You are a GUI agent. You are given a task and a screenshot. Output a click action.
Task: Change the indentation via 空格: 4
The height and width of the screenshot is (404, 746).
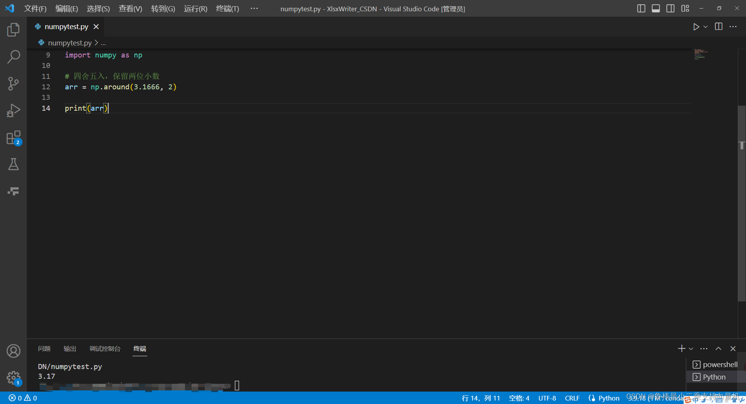pyautogui.click(x=519, y=398)
